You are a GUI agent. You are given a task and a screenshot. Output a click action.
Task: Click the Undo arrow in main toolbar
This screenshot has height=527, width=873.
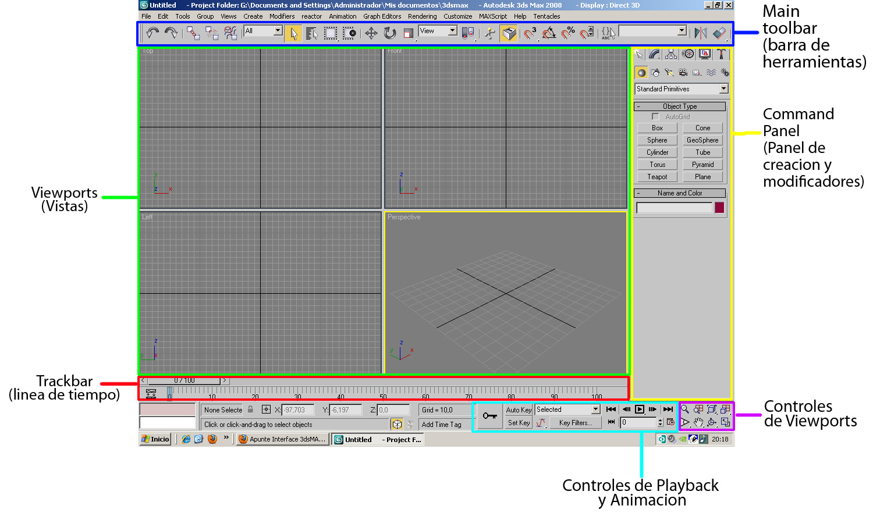[x=152, y=33]
